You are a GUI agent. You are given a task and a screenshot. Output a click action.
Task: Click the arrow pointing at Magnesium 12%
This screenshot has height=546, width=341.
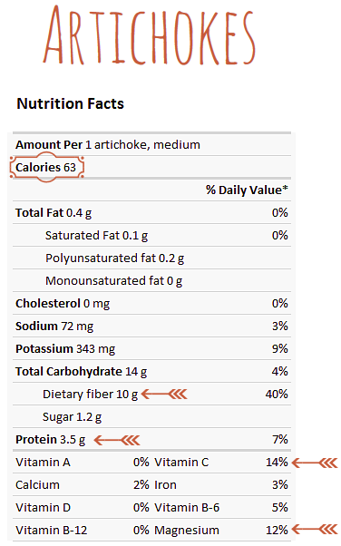[315, 530]
